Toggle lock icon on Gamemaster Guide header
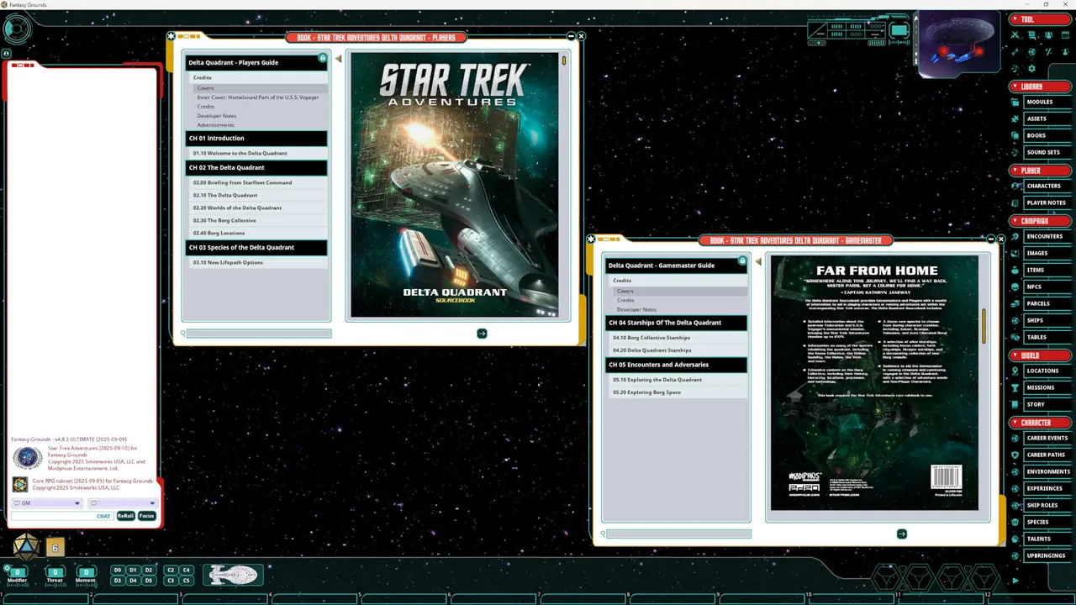Image resolution: width=1076 pixels, height=605 pixels. click(741, 261)
